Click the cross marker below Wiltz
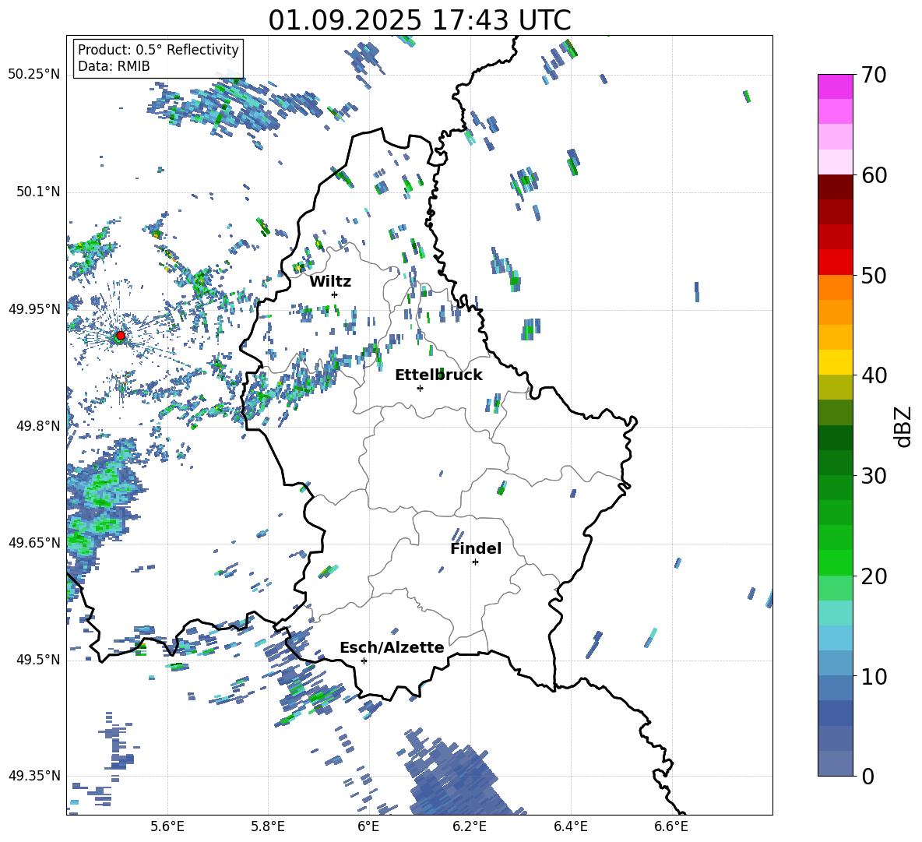The height and width of the screenshot is (842, 922). (335, 294)
